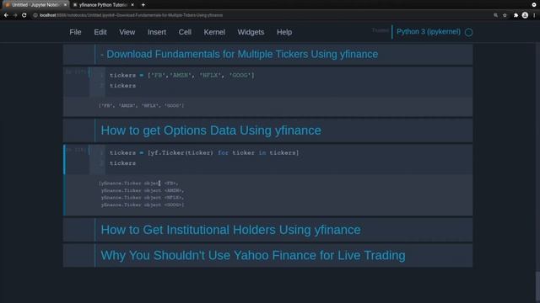Open the Help menu
The width and height of the screenshot is (540, 303).
coord(284,32)
